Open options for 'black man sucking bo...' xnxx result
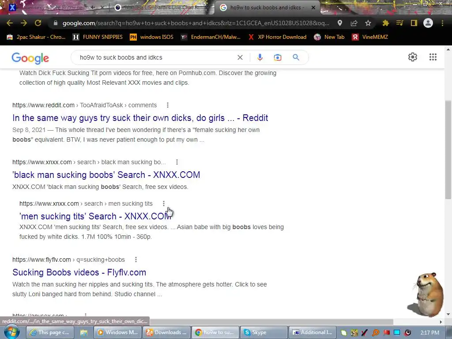This screenshot has width=452, height=339. coord(177,162)
